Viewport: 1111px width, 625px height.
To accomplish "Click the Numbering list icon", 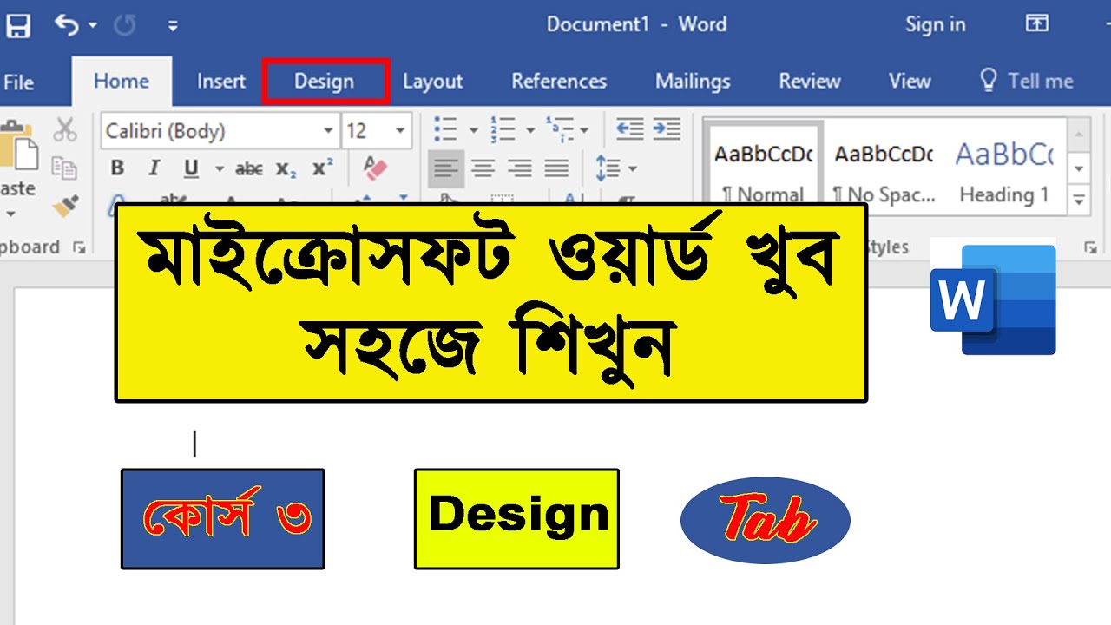I will [503, 130].
